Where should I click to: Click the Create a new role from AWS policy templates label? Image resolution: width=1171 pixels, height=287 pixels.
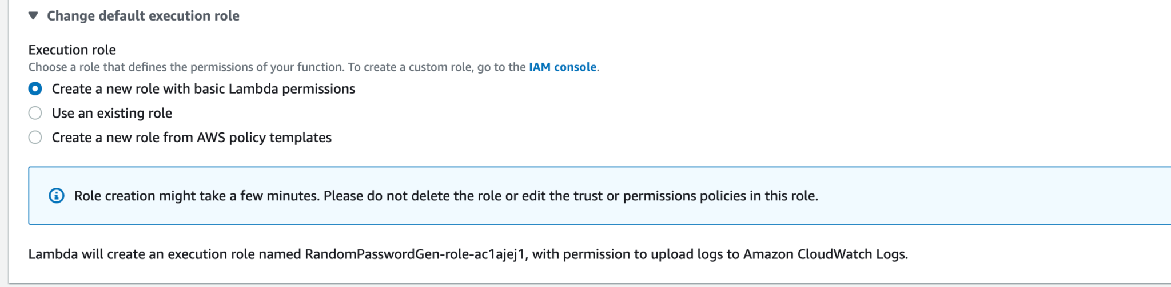pyautogui.click(x=192, y=138)
